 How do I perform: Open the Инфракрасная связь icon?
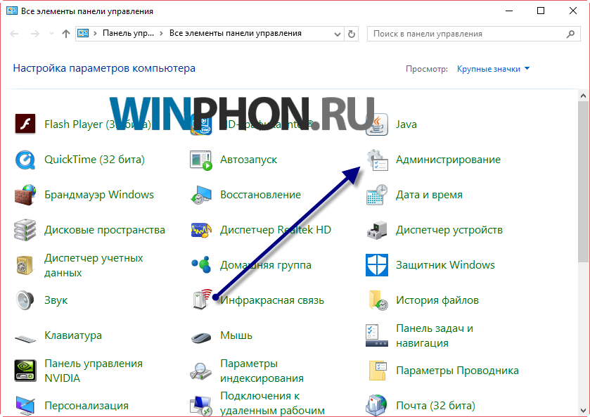point(201,300)
